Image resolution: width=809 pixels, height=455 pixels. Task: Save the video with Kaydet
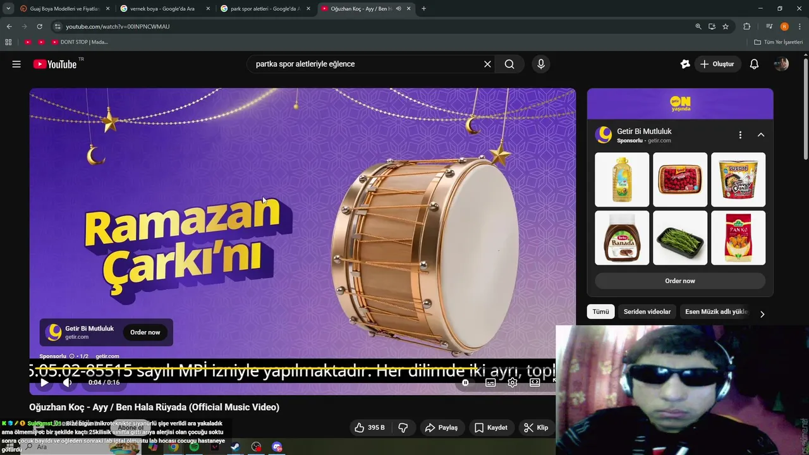pos(491,428)
